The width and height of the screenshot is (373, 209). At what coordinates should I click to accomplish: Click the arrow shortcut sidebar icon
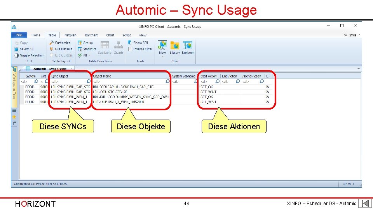pos(14,123)
